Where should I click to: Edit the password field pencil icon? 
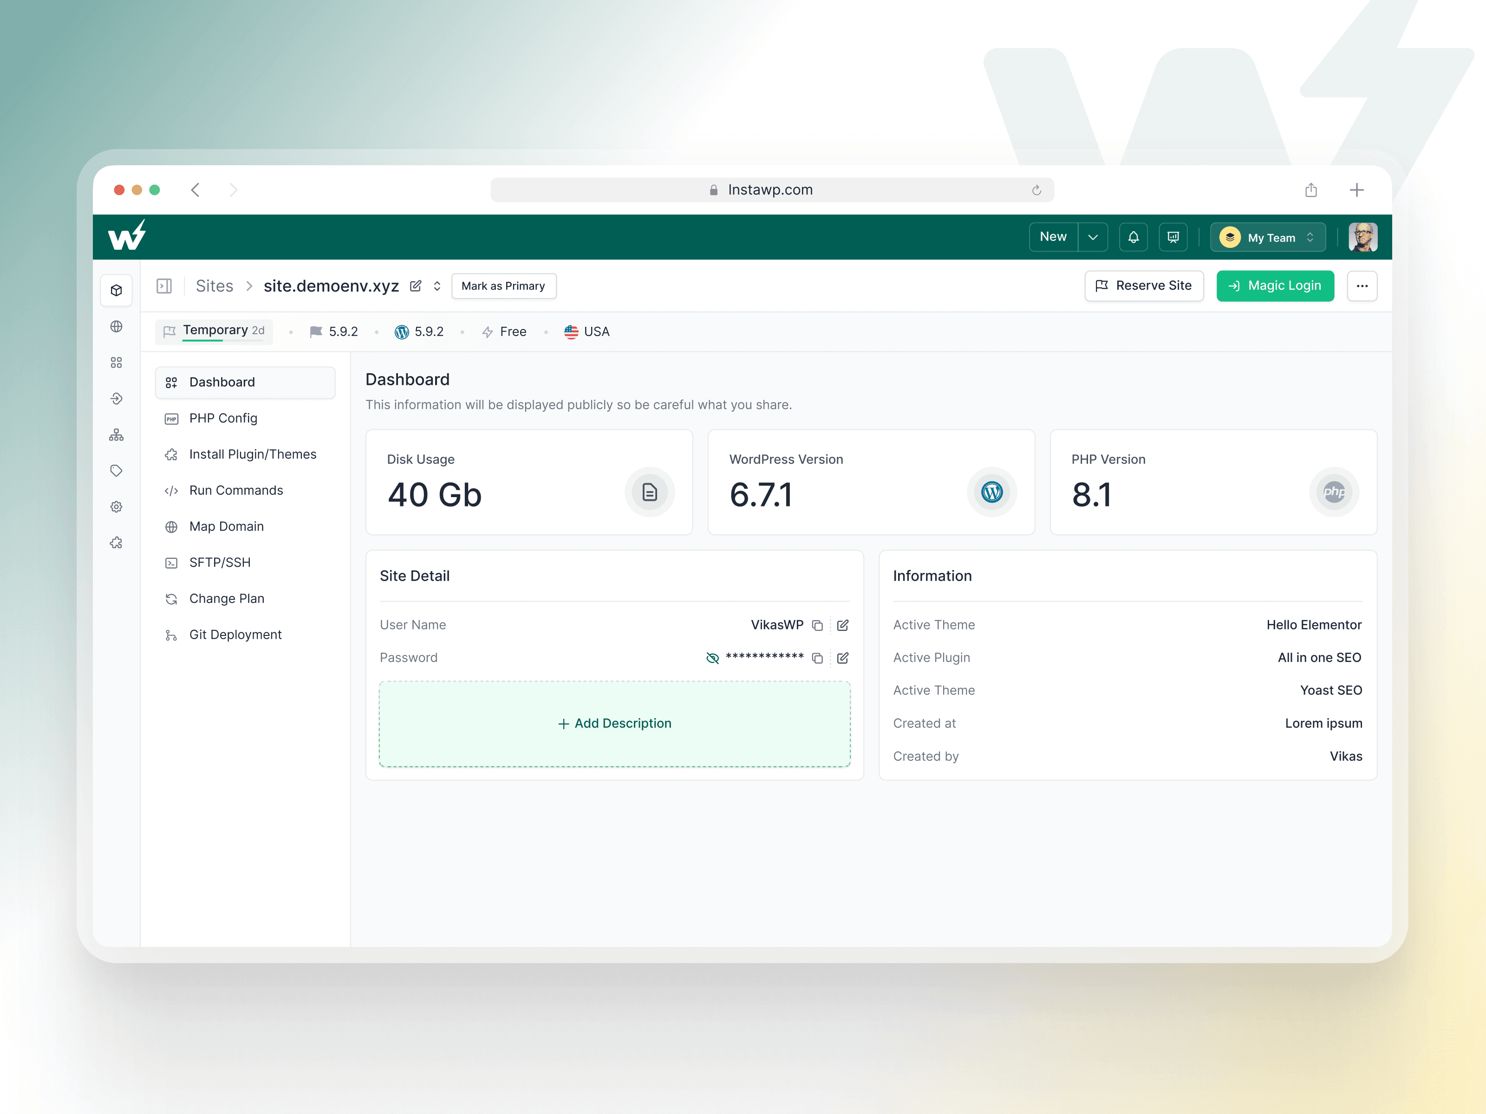(x=842, y=658)
